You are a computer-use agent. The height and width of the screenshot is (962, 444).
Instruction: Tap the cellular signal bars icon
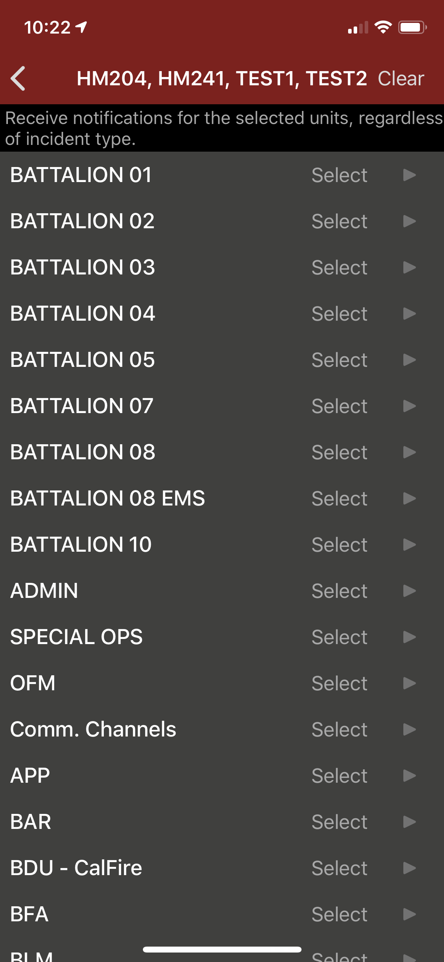point(358,28)
